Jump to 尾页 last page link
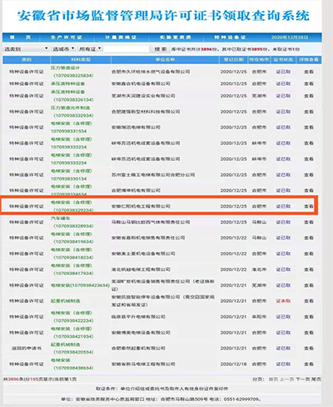 (316, 379)
